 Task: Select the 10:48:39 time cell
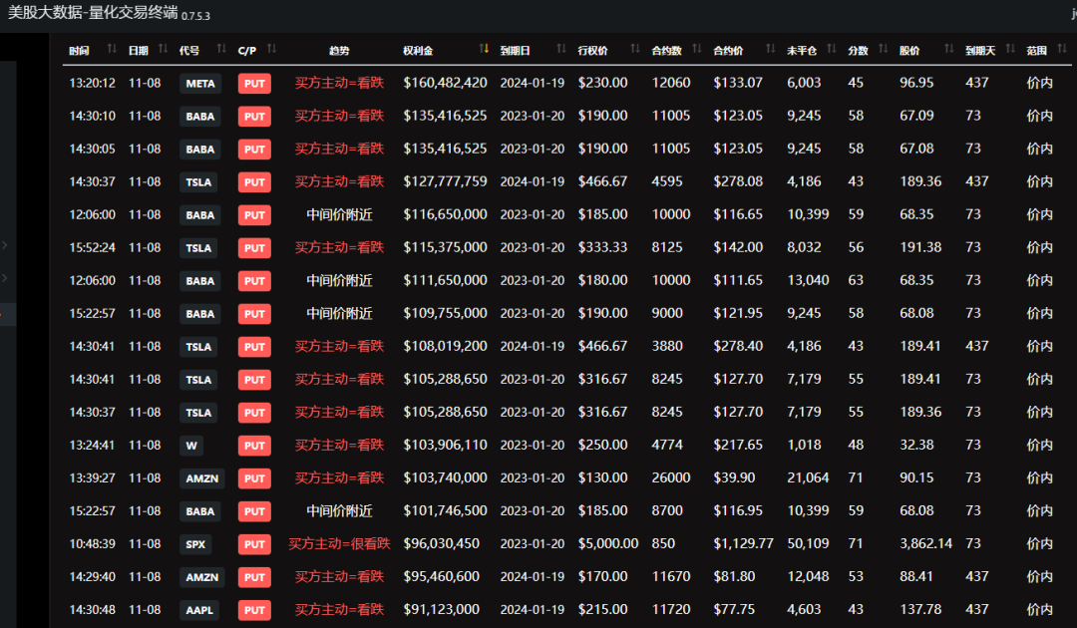[x=92, y=544]
